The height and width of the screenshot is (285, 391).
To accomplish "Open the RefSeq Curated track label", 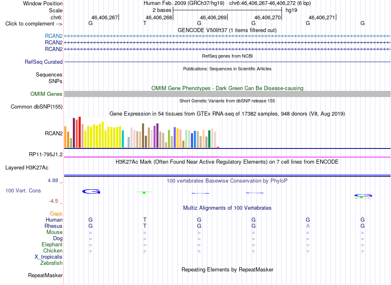I will [44, 62].
